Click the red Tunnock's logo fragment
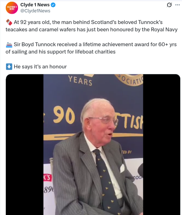This screenshot has width=182, height=215. (48, 178)
